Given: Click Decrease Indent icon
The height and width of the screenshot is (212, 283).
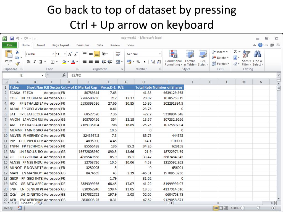Looking at the screenshot, I should point(104,62).
